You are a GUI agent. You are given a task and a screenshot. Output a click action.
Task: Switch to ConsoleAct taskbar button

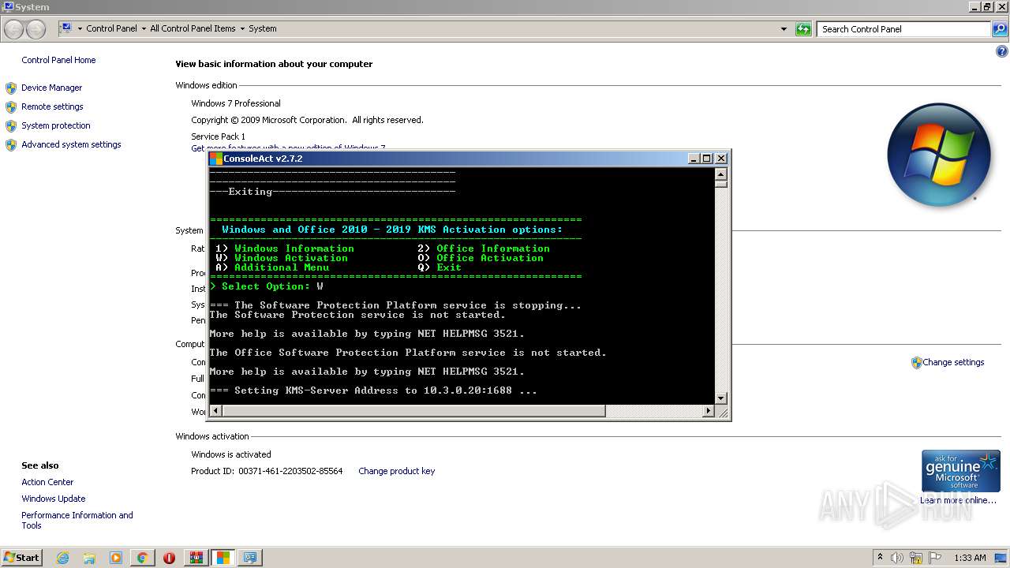(x=223, y=558)
